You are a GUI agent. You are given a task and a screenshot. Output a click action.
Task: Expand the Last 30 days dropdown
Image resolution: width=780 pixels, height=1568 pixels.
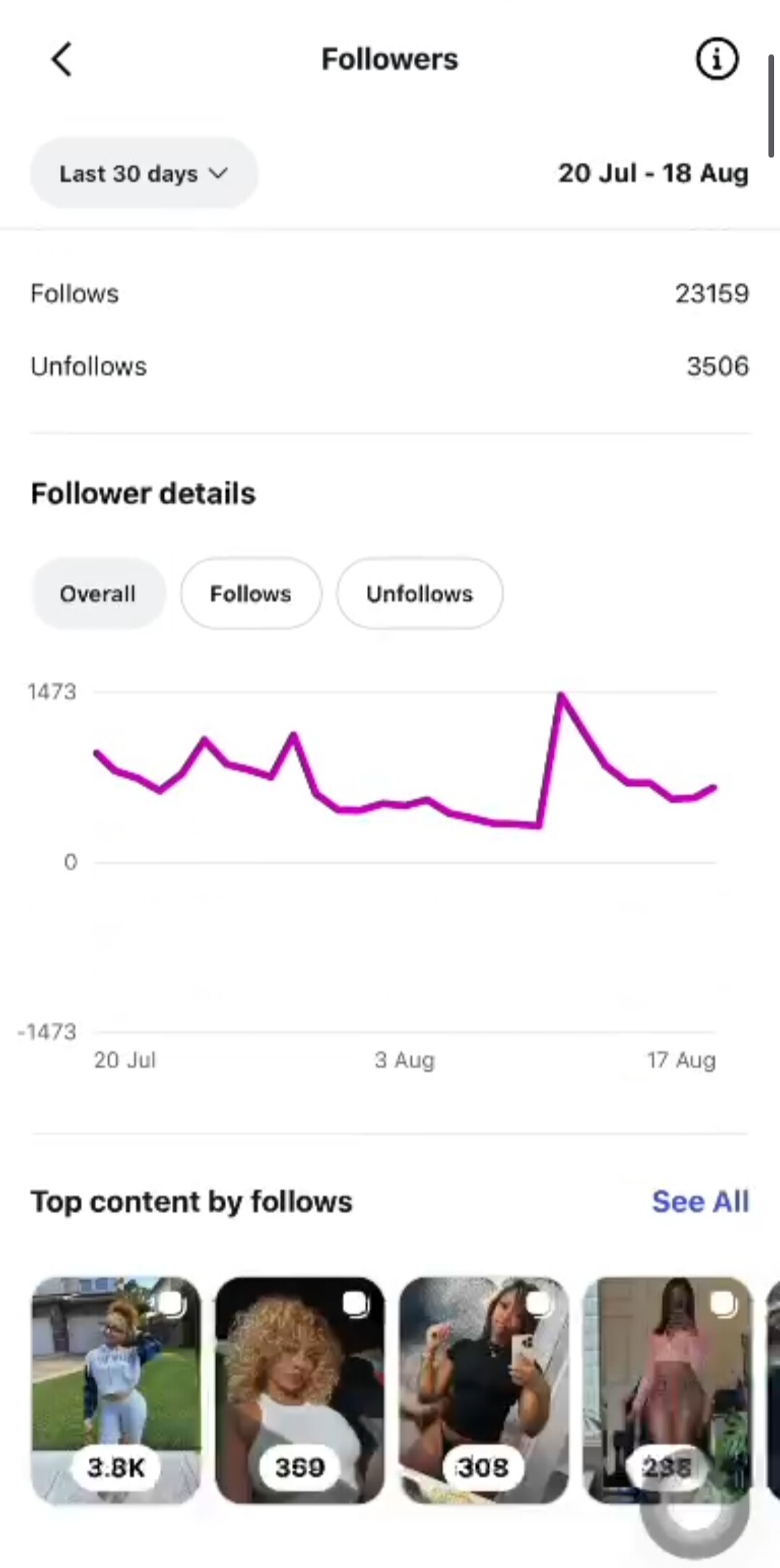(144, 173)
